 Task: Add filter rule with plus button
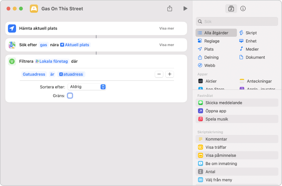click(x=170, y=74)
